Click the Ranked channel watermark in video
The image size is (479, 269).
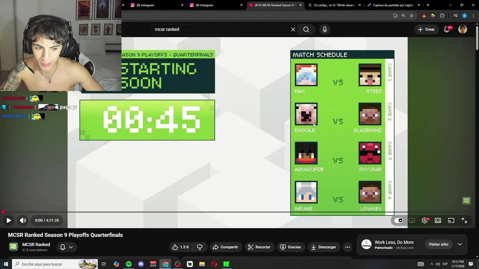466,201
